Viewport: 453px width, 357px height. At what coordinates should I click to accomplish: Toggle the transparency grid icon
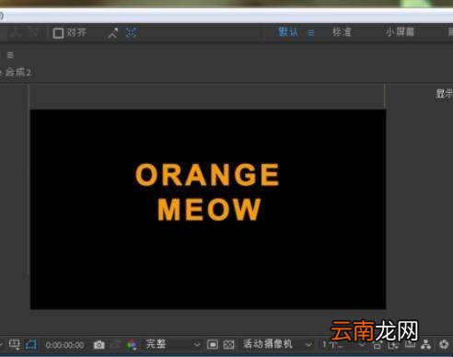coord(228,345)
